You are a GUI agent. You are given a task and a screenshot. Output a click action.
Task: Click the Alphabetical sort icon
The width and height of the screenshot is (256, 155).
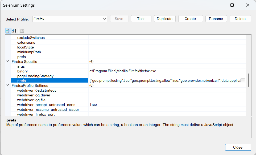pyautogui.click(x=14, y=31)
